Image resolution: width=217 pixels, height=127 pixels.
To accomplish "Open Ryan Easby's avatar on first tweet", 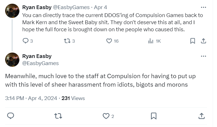I will point(12,11).
